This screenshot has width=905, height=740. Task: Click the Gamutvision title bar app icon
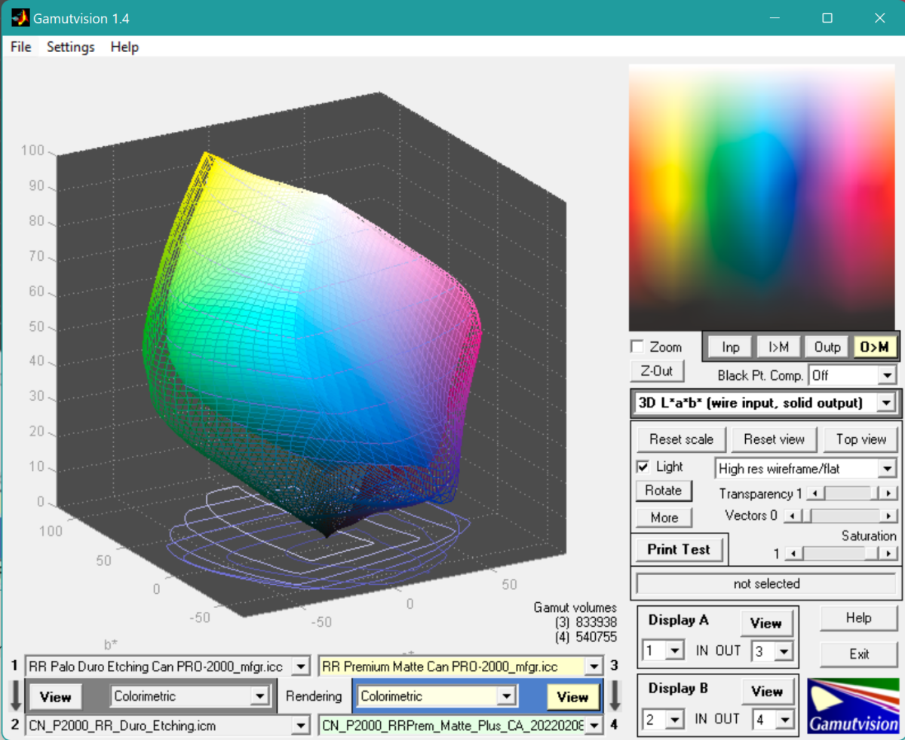click(x=20, y=18)
